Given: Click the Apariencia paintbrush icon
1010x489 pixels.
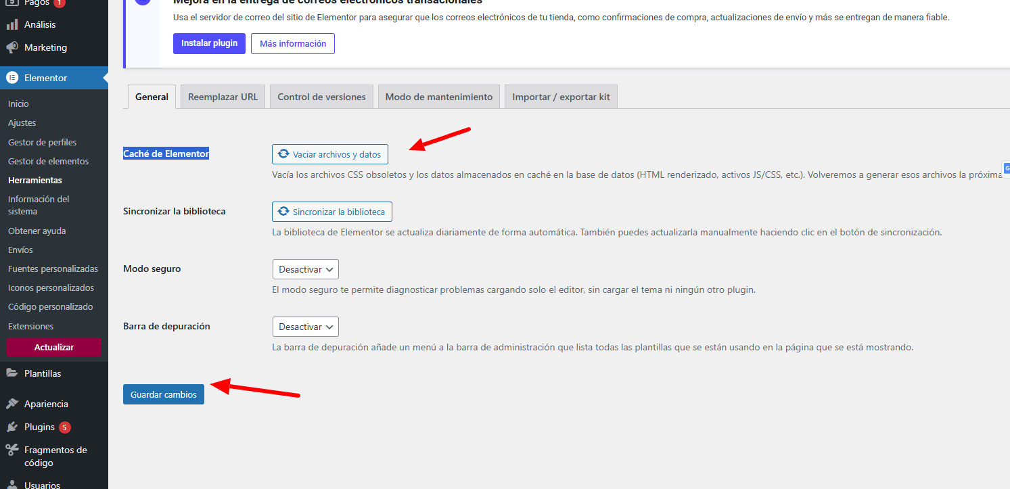Looking at the screenshot, I should click(12, 404).
